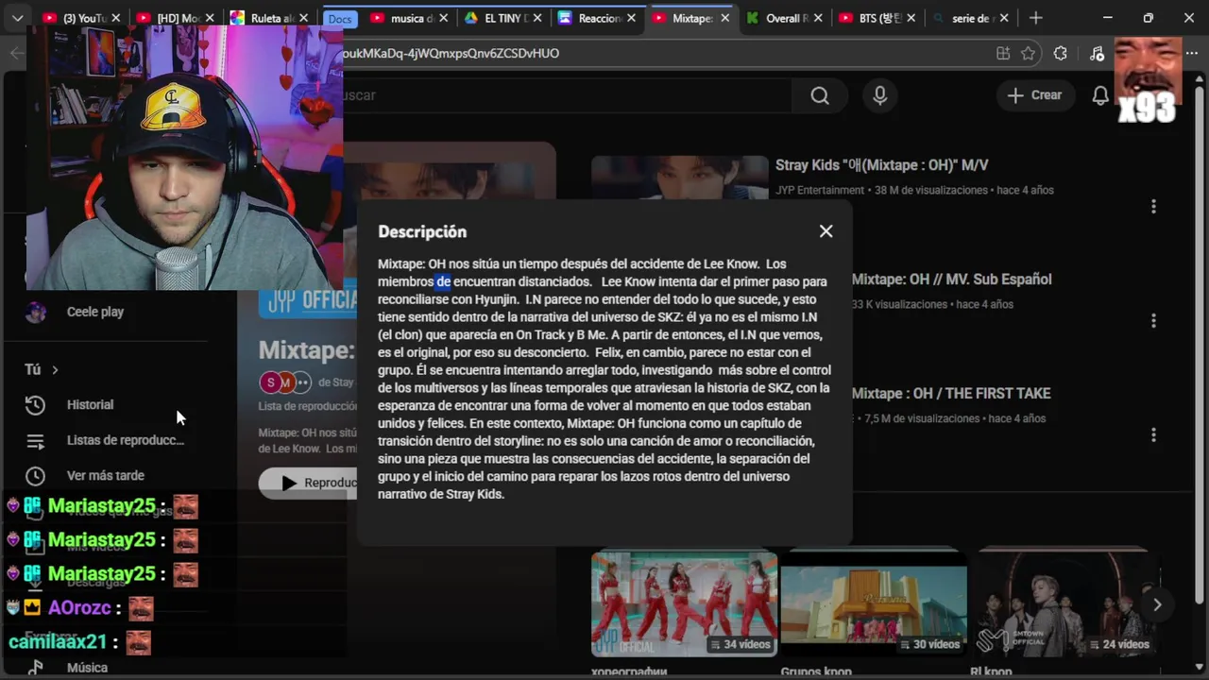Close the Mixtape tab
The image size is (1209, 680).
pos(725,18)
